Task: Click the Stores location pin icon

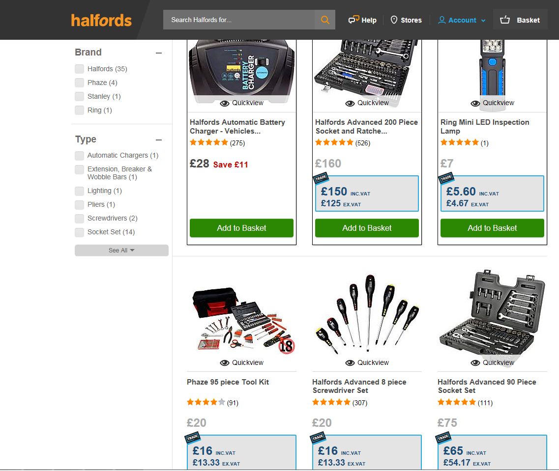Action: tap(394, 20)
